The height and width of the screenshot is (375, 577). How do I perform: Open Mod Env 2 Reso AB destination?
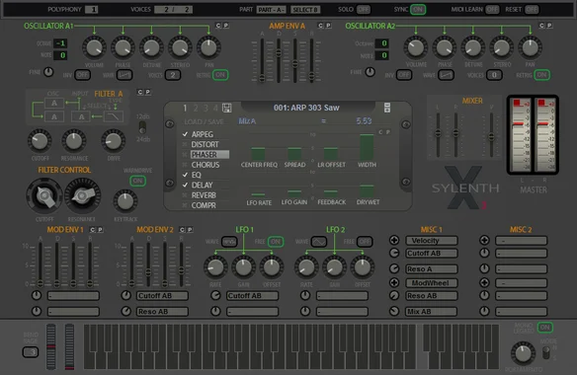tap(162, 312)
